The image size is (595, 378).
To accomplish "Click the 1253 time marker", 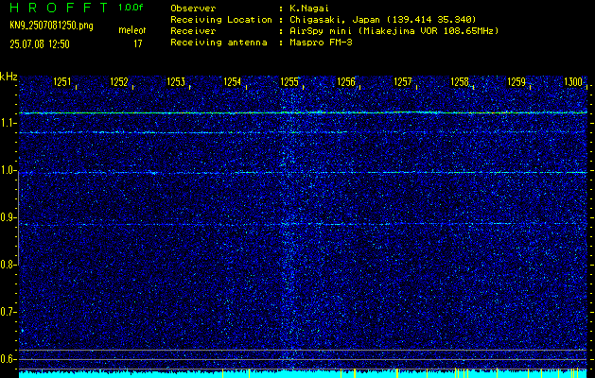I will point(176,82).
